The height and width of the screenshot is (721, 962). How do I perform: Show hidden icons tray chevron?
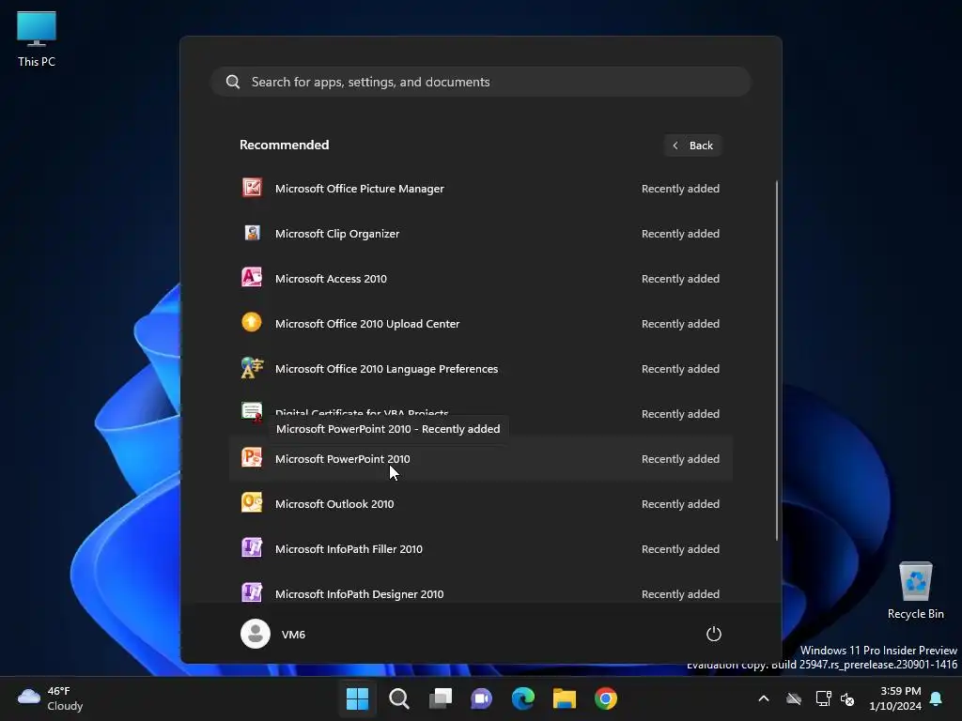coord(764,698)
